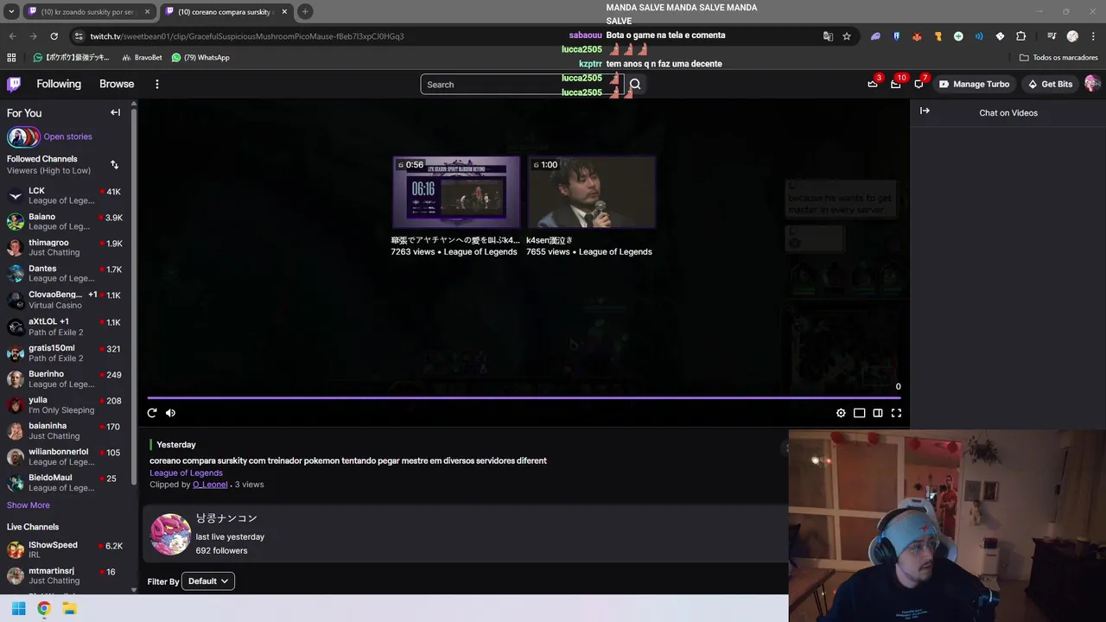1106x622 pixels.
Task: Open File Explorer from the taskbar
Action: [70, 608]
